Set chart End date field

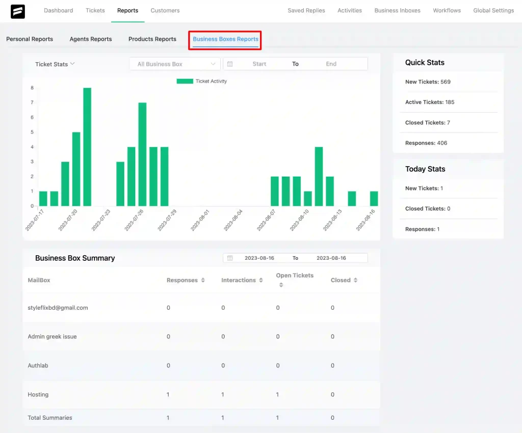point(331,64)
